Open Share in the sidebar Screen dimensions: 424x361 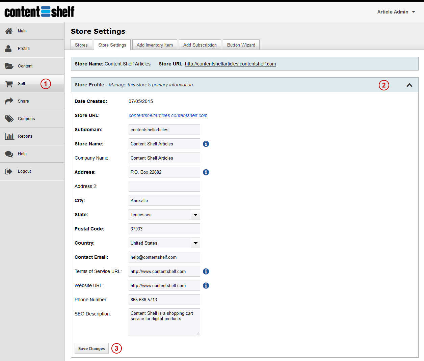tap(32, 101)
